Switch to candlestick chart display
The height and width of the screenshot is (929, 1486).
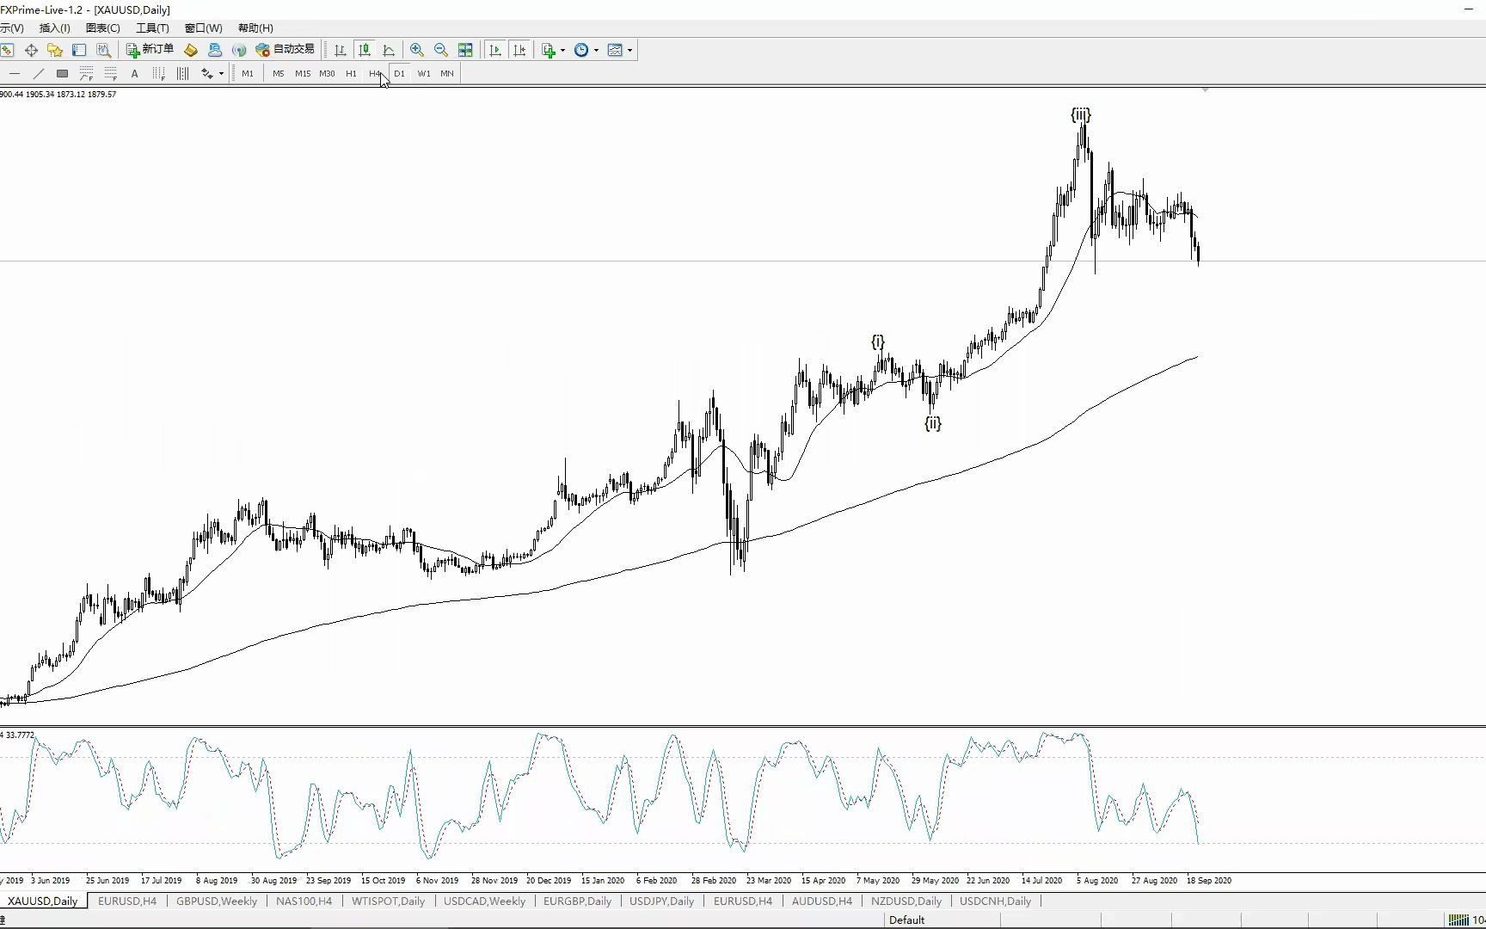[x=365, y=50]
